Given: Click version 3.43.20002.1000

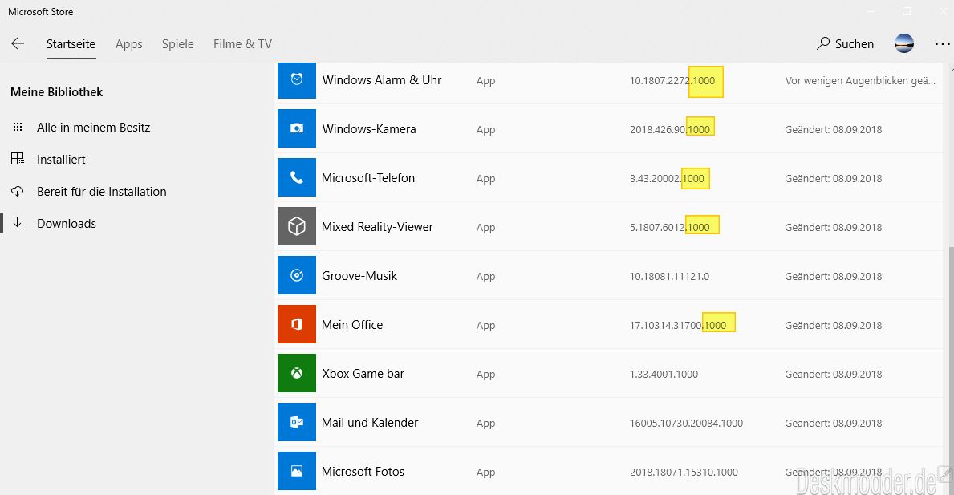Looking at the screenshot, I should [x=667, y=178].
